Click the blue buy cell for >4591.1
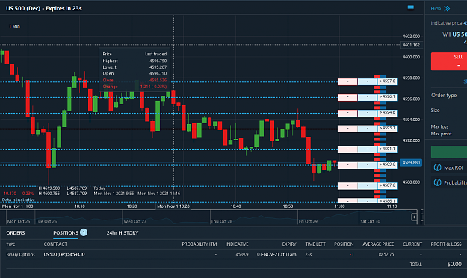Screen dimensions: 467x278 coord(367,149)
